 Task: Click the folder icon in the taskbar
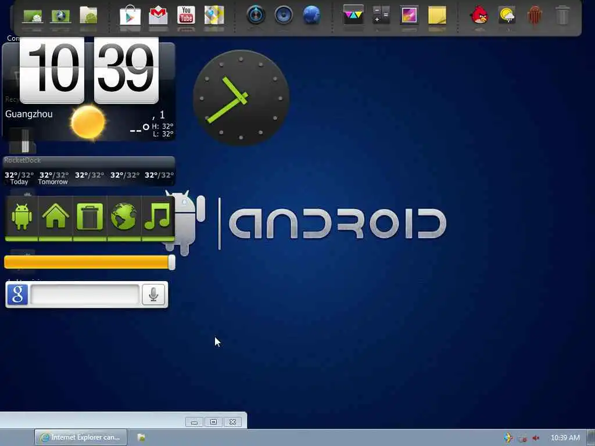click(141, 437)
